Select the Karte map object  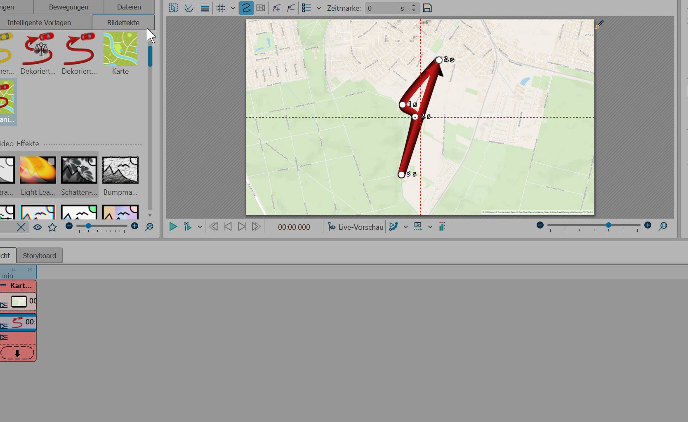point(120,54)
